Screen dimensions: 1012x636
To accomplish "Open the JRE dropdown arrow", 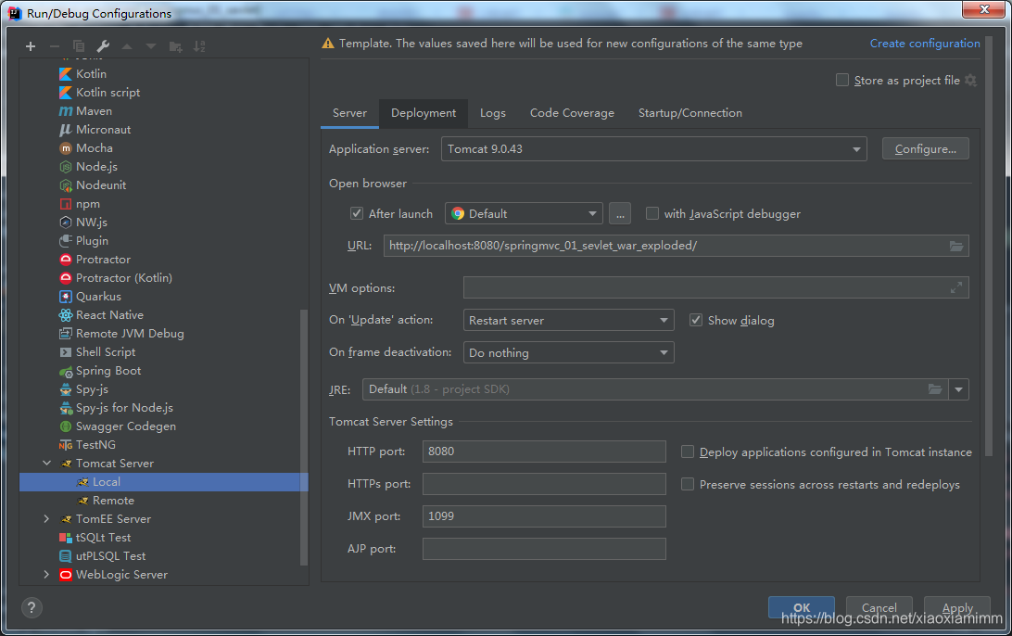I will [x=958, y=389].
